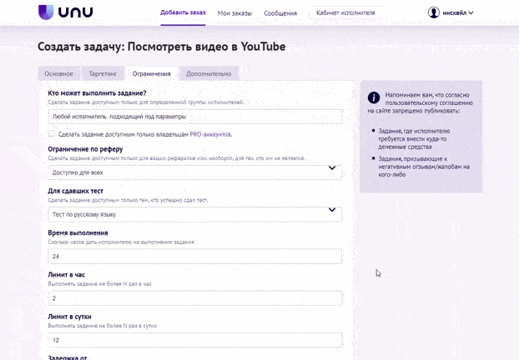This screenshot has width=519, height=360.
Task: Click the user avatar icon
Action: tap(433, 12)
